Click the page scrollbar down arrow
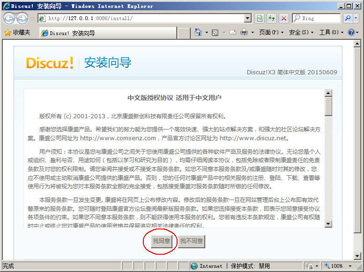The width and height of the screenshot is (364, 272). click(357, 256)
